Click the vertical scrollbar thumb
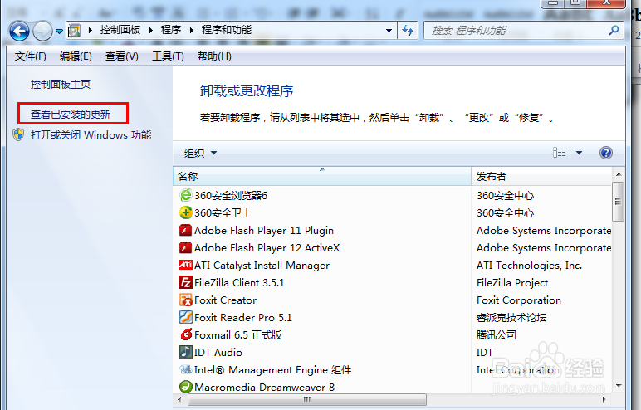The width and height of the screenshot is (641, 410). point(618,202)
